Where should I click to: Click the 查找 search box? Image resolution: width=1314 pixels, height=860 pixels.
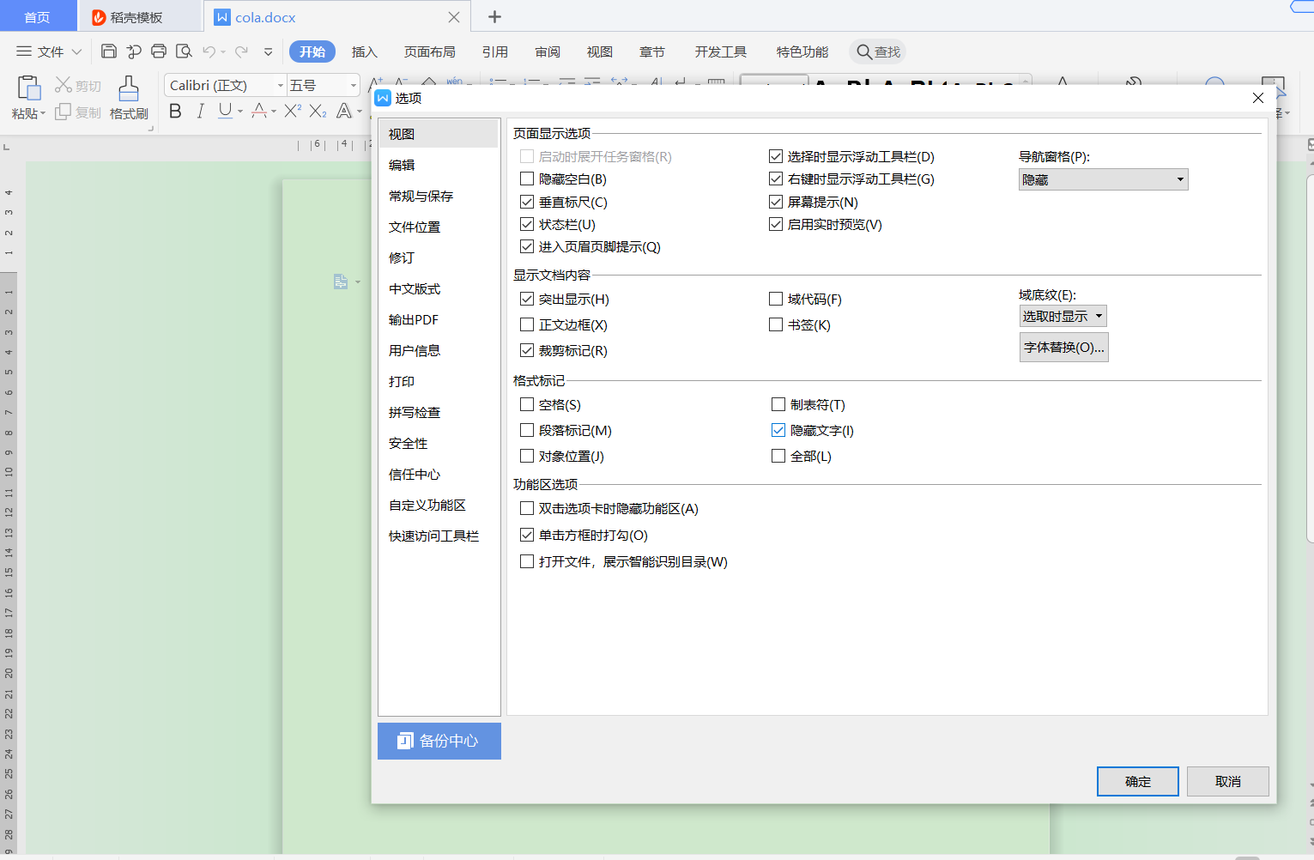(x=878, y=52)
